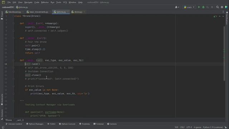Open editor tabs more-options three dots
The image size is (229, 129).
point(223,12)
